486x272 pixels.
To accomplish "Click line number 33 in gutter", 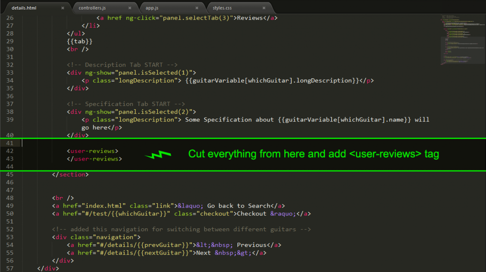I will coord(10,73).
